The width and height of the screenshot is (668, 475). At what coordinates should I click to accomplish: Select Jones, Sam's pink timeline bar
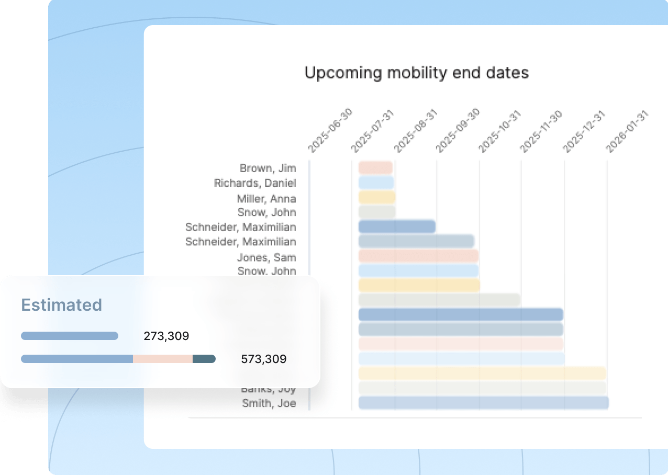pyautogui.click(x=418, y=256)
